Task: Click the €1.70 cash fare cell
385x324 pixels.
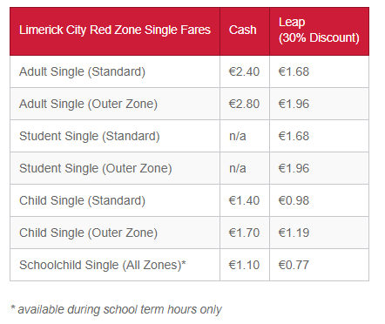Action: 244,233
